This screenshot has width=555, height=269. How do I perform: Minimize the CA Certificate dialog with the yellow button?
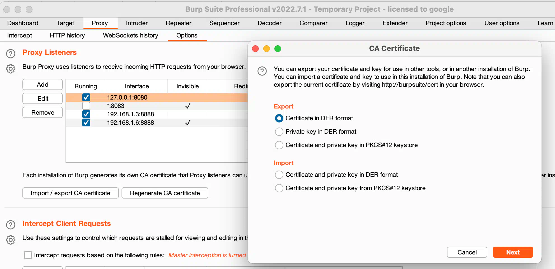click(267, 49)
